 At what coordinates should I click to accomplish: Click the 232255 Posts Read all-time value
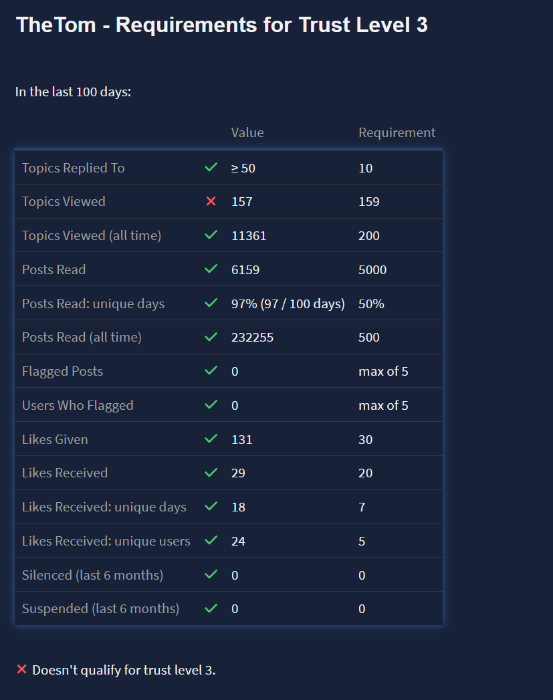pos(252,337)
